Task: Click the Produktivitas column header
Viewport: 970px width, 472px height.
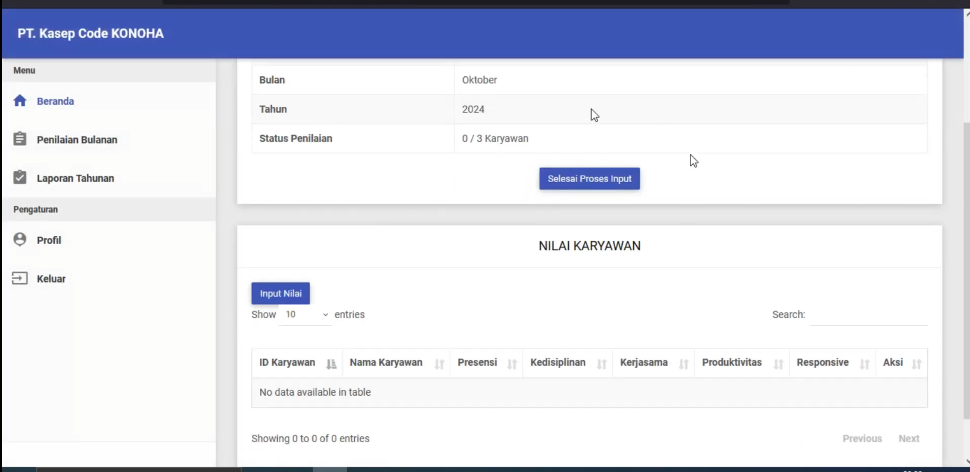Action: pyautogui.click(x=742, y=363)
